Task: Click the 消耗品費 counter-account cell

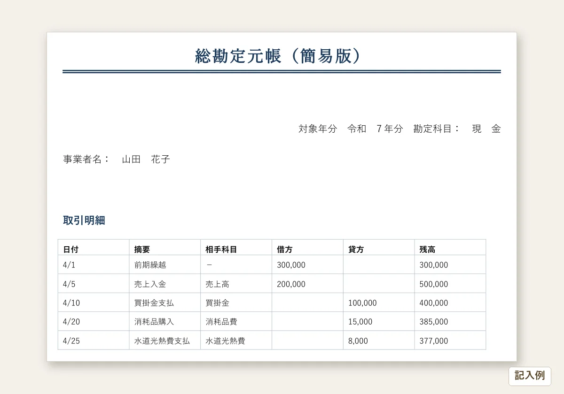Action: pyautogui.click(x=236, y=322)
